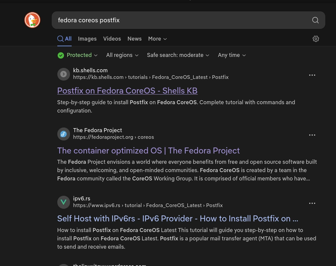Screen dimensions: 336x266
Task: Click the magnifying glass search icon
Action: point(315,20)
